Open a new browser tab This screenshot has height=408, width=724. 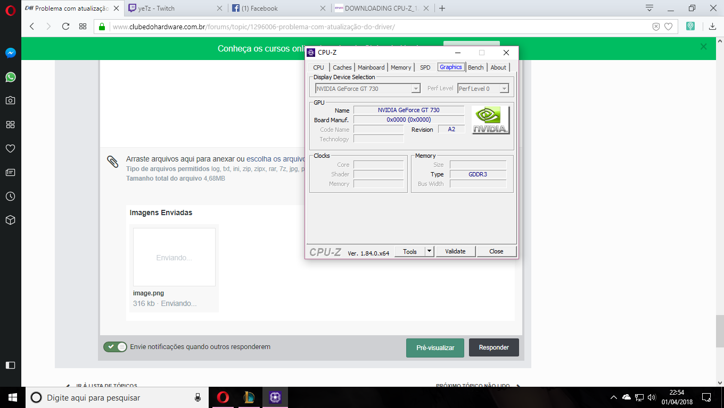click(442, 8)
